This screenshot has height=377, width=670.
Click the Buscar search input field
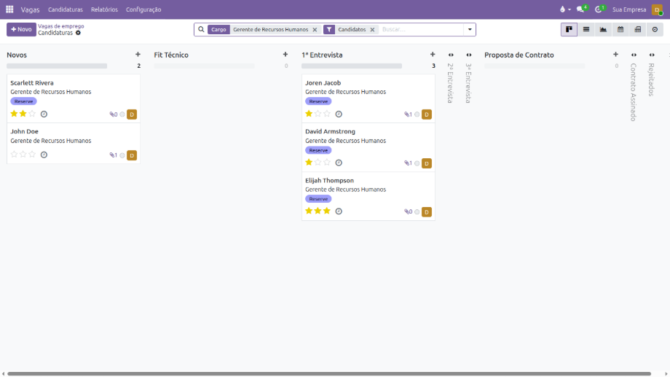421,30
